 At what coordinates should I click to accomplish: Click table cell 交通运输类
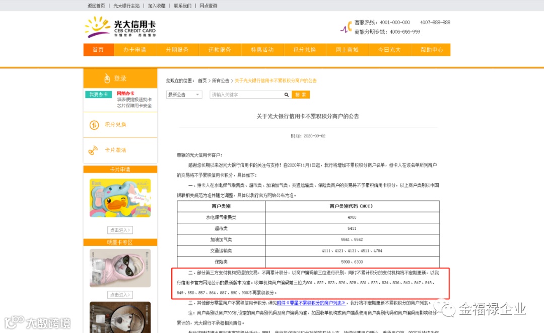click(x=221, y=251)
